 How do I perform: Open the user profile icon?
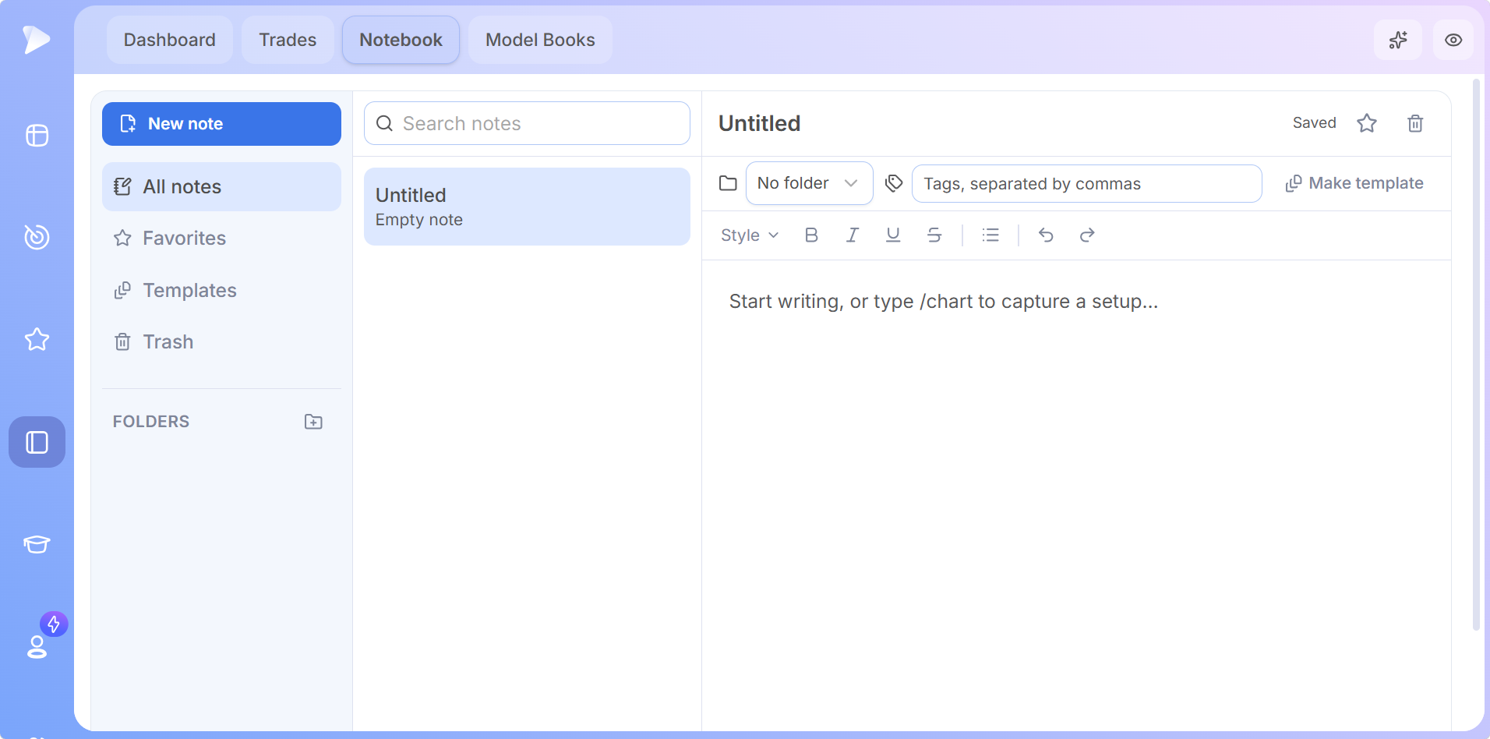37,647
